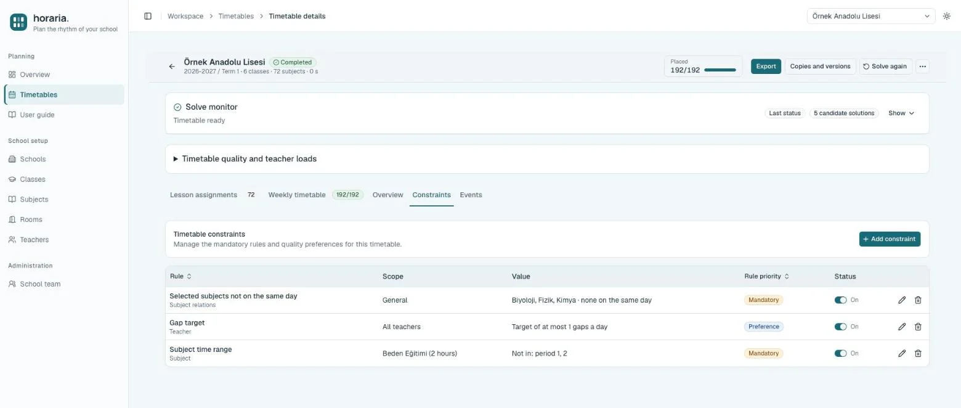Screen dimensions: 961x408
Task: Open the Teachers section
Action: pyautogui.click(x=64, y=240)
